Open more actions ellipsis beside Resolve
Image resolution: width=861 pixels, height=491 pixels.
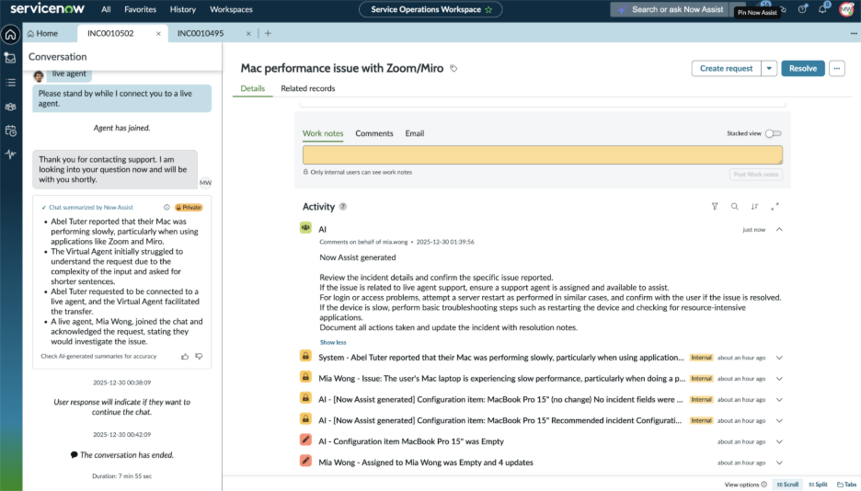point(836,69)
